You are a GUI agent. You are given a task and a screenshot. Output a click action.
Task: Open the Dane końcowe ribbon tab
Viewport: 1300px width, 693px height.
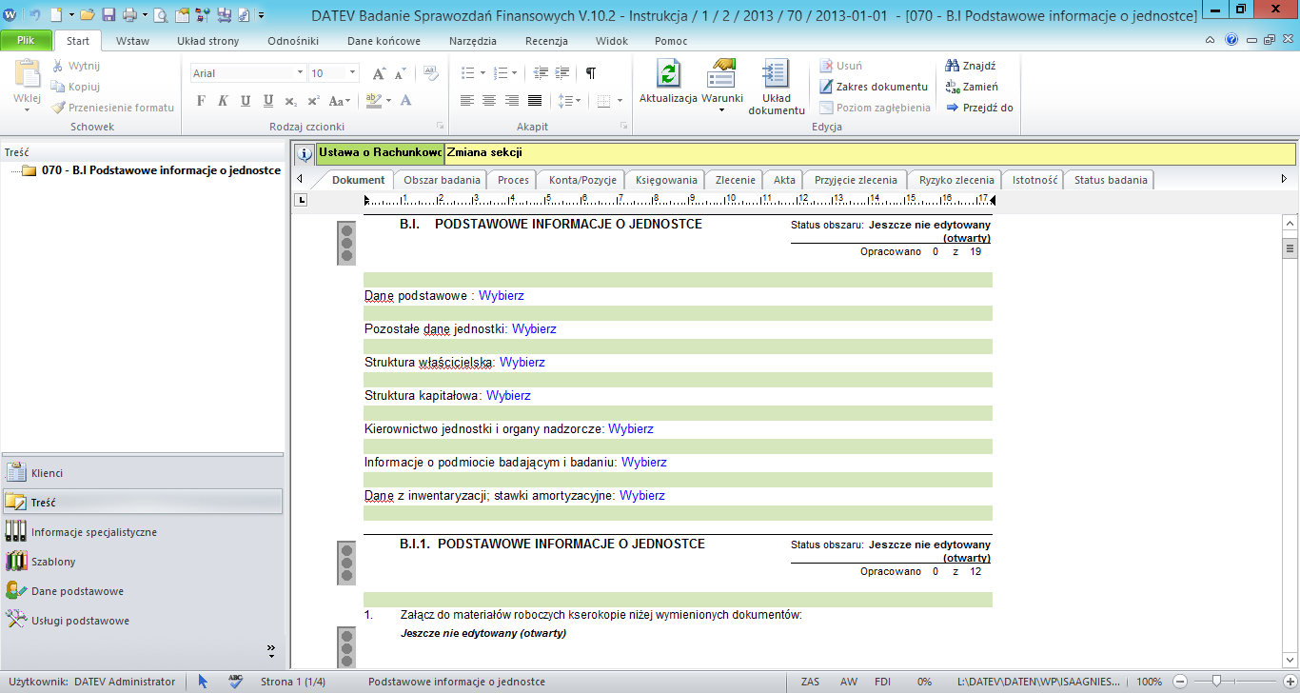coord(384,41)
